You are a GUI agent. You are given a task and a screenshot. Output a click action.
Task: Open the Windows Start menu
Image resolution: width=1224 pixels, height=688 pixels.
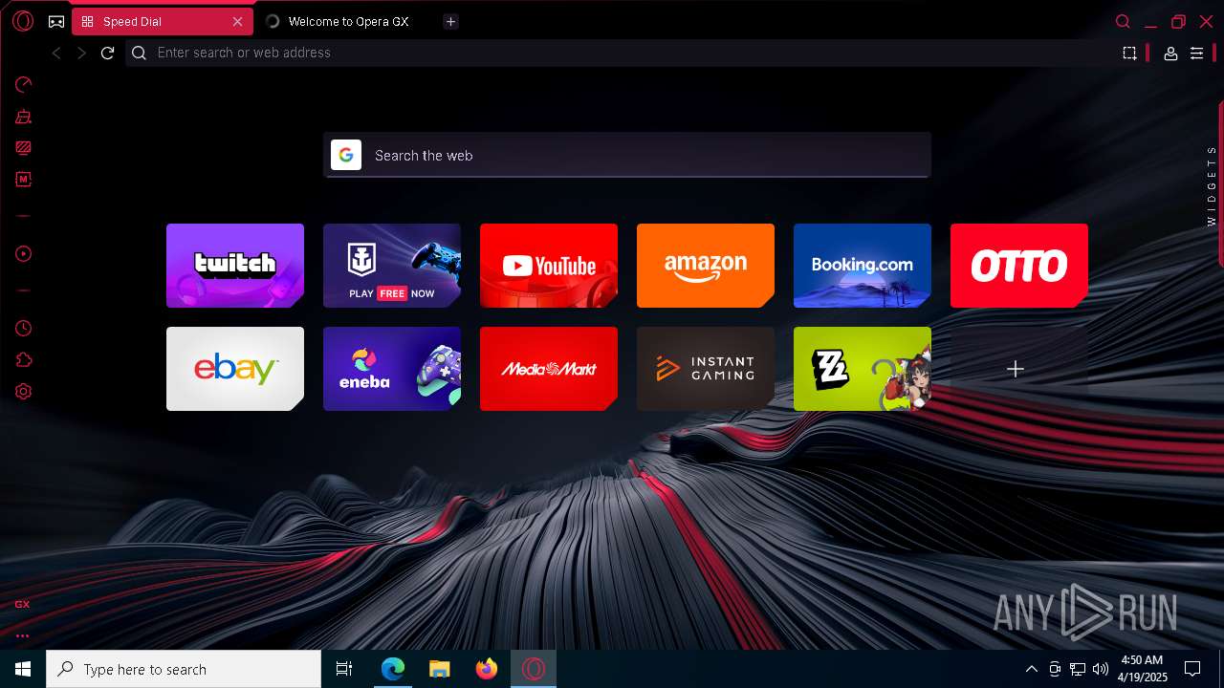pos(23,669)
